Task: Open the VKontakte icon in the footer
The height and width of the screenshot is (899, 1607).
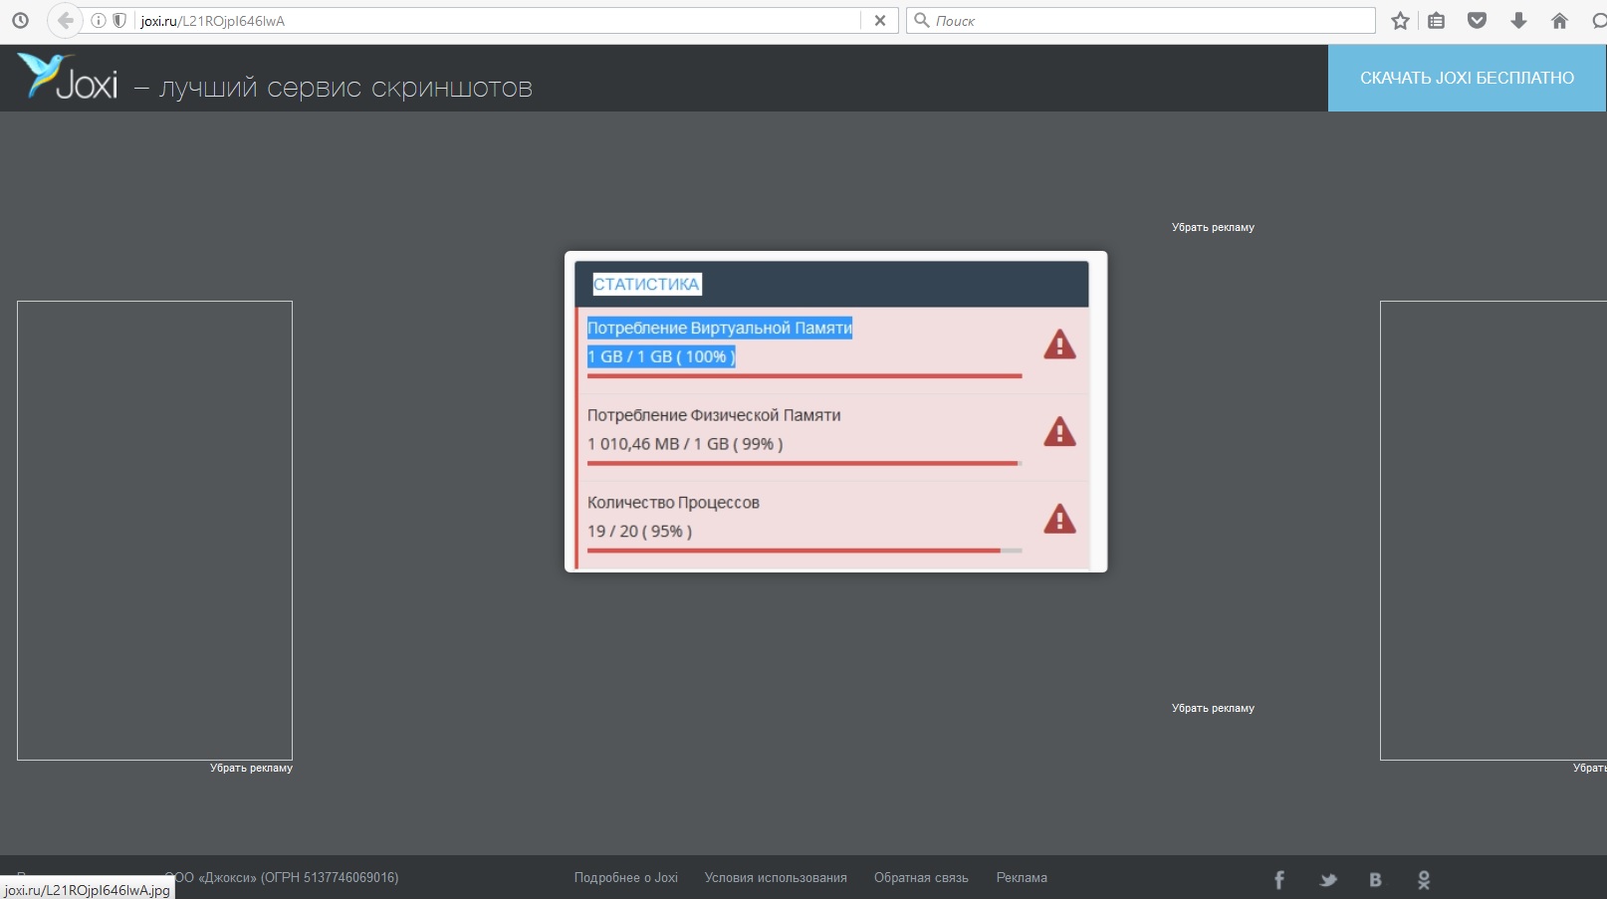Action: tap(1375, 880)
